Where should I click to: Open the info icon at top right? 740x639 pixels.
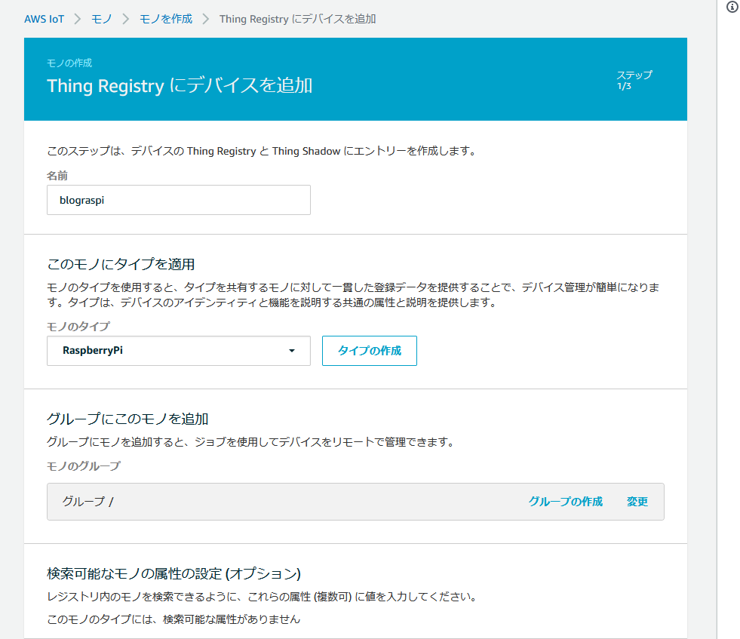732,7
